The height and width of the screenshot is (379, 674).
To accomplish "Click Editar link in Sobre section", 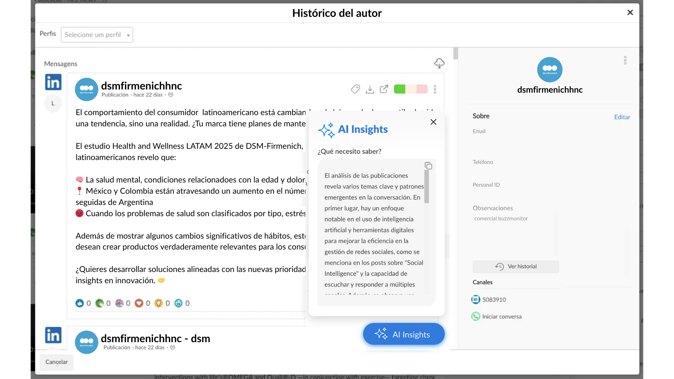I will (x=622, y=117).
